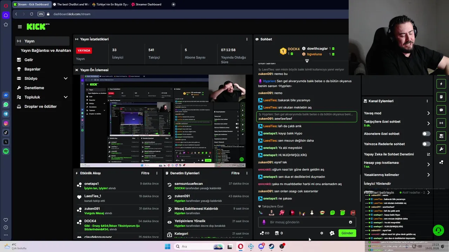Viewport: 449px width, 252px height.
Task: Toggle Abonelere özel sohbet switch
Action: coord(426,134)
